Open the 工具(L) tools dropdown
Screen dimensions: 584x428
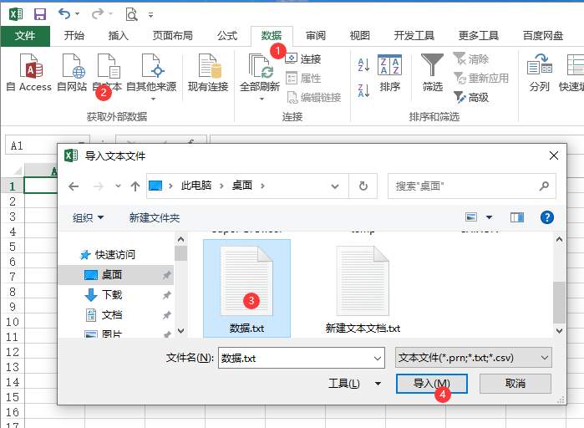pyautogui.click(x=354, y=384)
